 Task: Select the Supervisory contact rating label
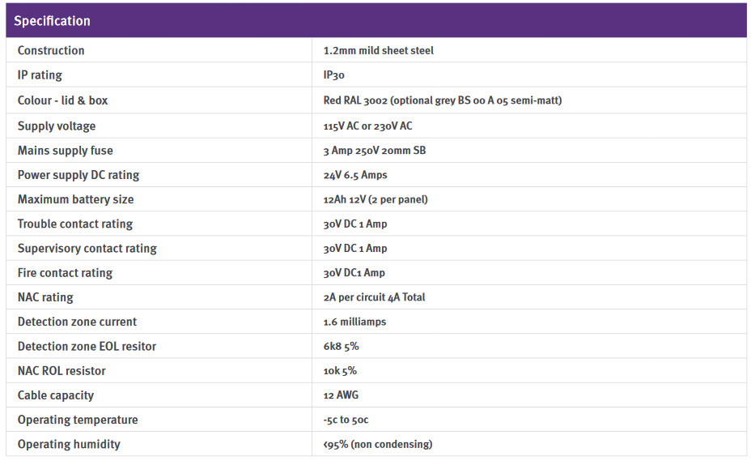(x=87, y=249)
